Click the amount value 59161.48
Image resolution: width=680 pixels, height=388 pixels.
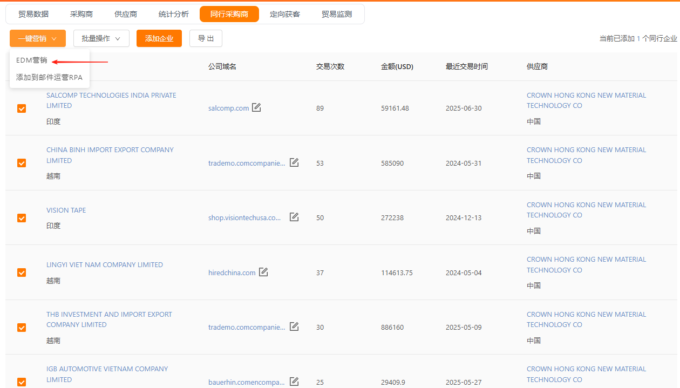tap(395, 108)
